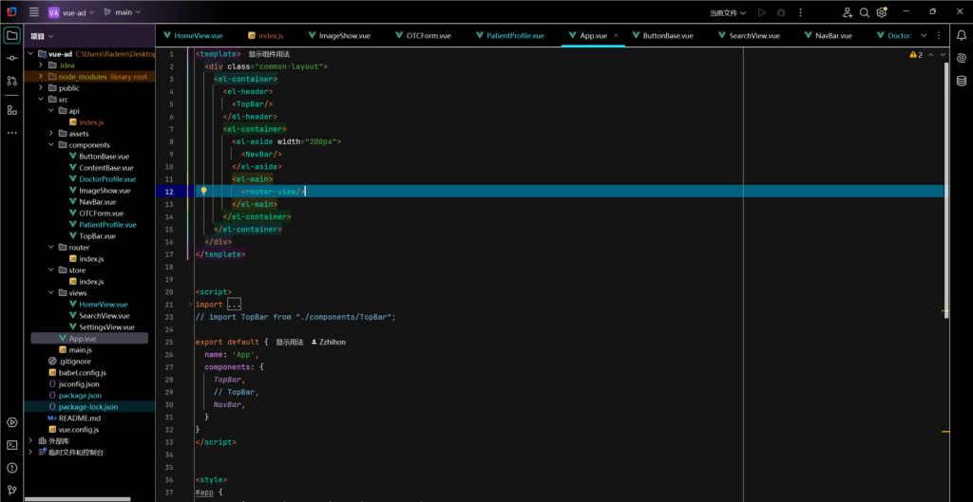The image size is (973, 502).
Task: Click the project panel horizontal scrollbar
Action: pos(78,498)
